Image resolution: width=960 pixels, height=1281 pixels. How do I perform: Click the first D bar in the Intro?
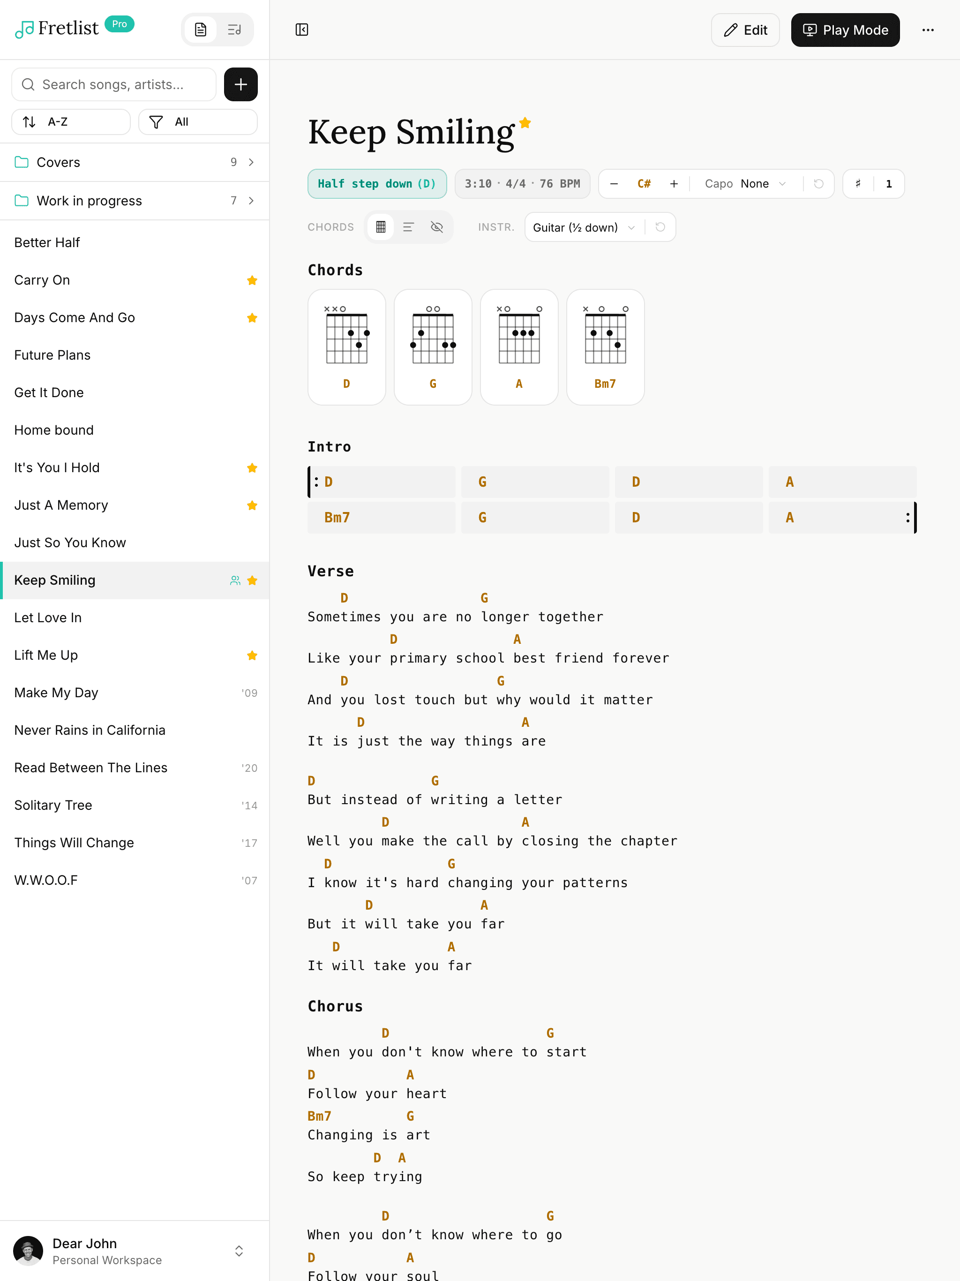tap(382, 482)
